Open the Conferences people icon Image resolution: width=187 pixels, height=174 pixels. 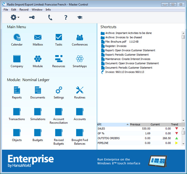tap(80, 37)
